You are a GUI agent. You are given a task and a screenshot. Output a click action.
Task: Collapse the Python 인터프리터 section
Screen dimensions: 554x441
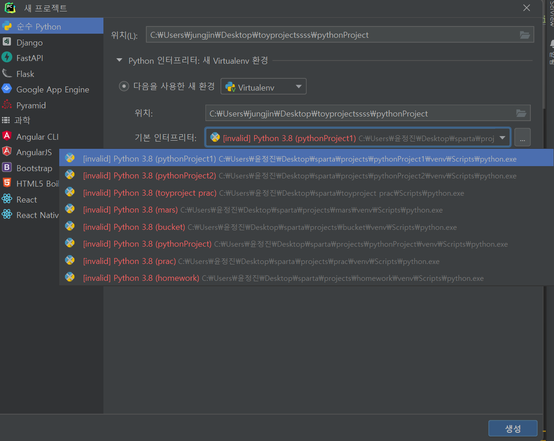point(119,61)
